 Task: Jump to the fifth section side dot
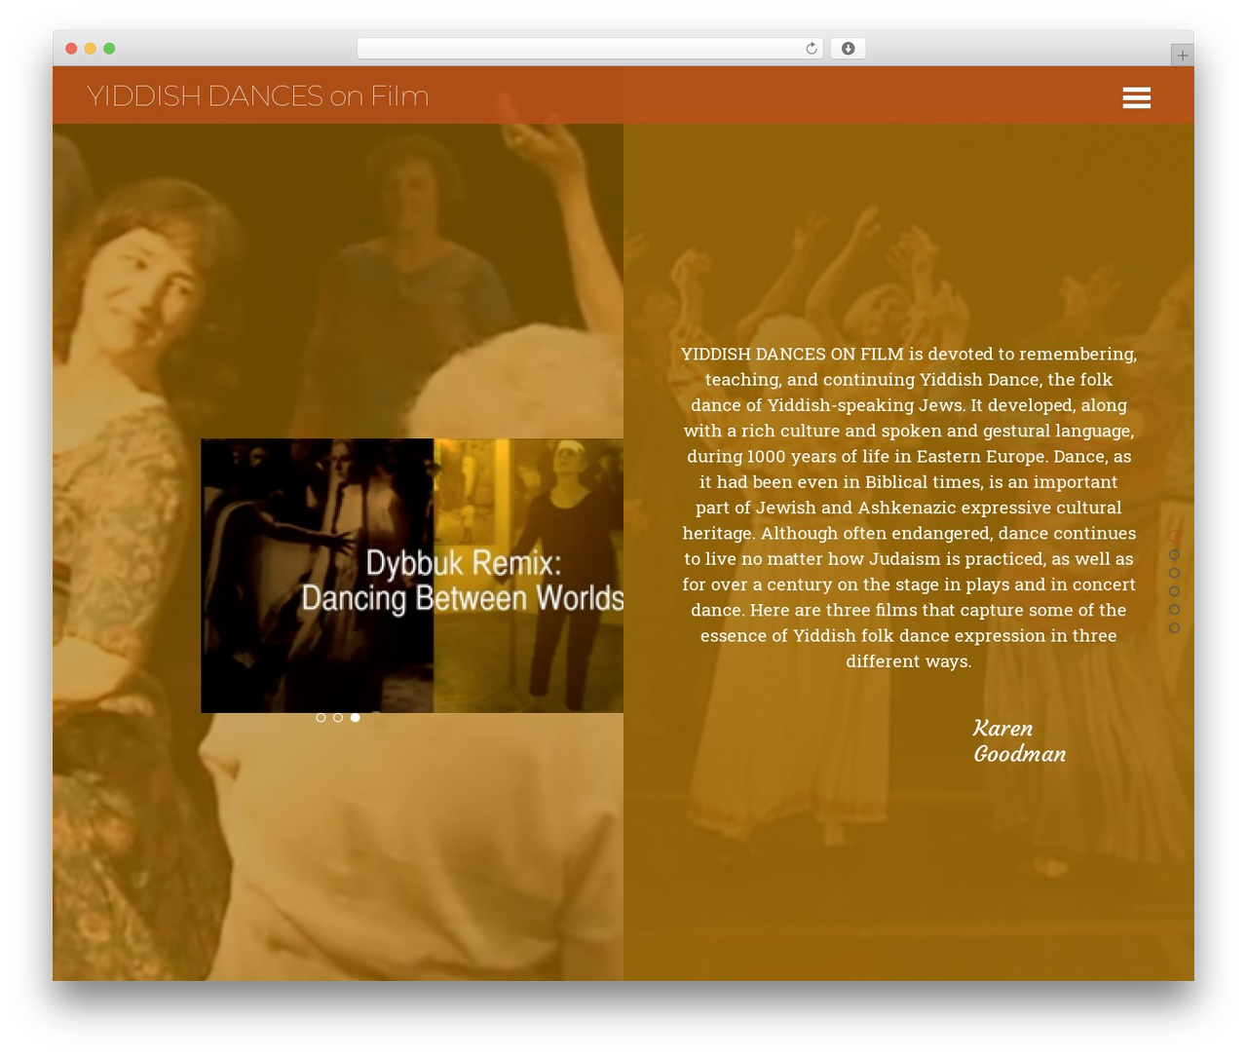(1174, 610)
